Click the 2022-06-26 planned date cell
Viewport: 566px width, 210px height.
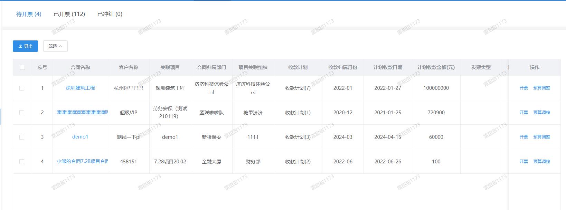[x=388, y=162]
